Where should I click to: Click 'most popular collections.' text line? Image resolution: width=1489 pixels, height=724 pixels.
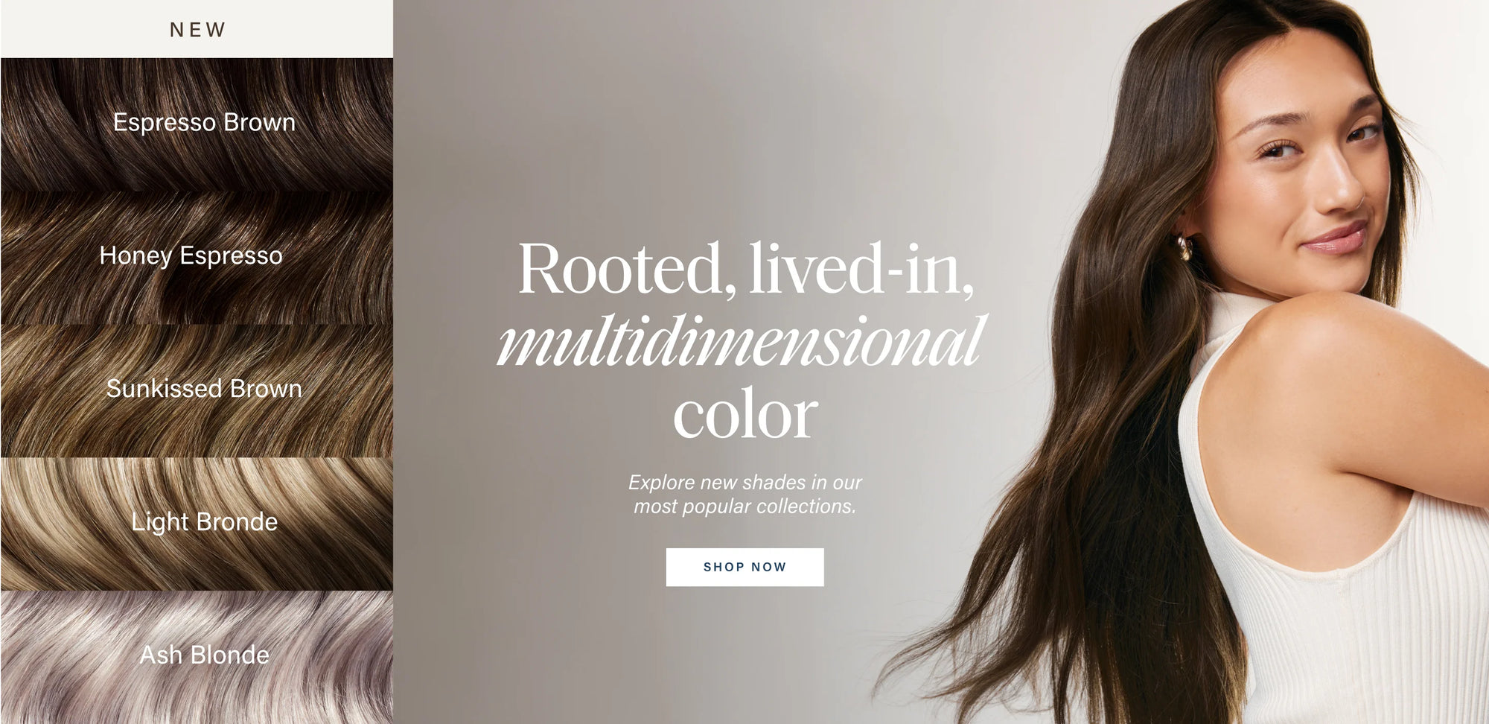pyautogui.click(x=744, y=507)
